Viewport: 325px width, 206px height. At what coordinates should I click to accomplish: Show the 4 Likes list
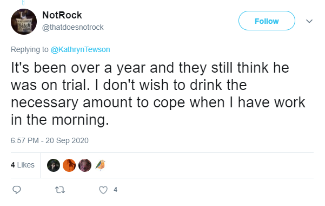coord(22,165)
